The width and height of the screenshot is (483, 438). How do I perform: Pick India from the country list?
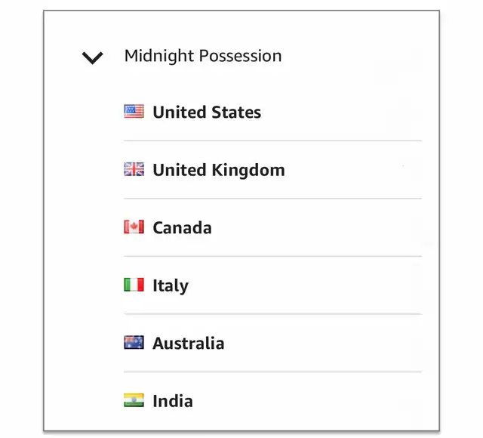172,401
